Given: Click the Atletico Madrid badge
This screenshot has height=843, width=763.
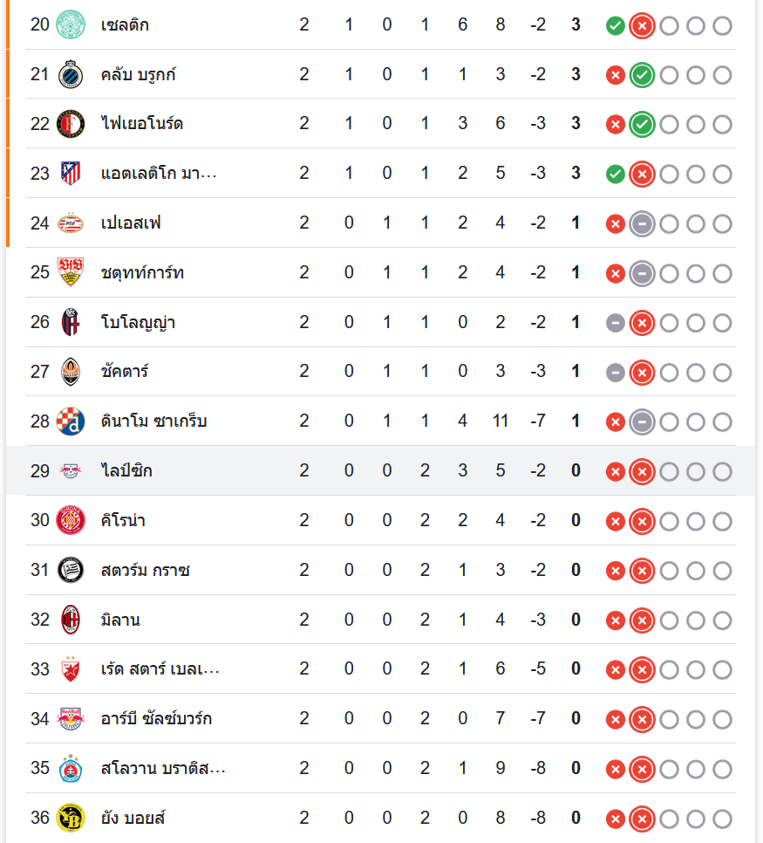Looking at the screenshot, I should pyautogui.click(x=70, y=174).
